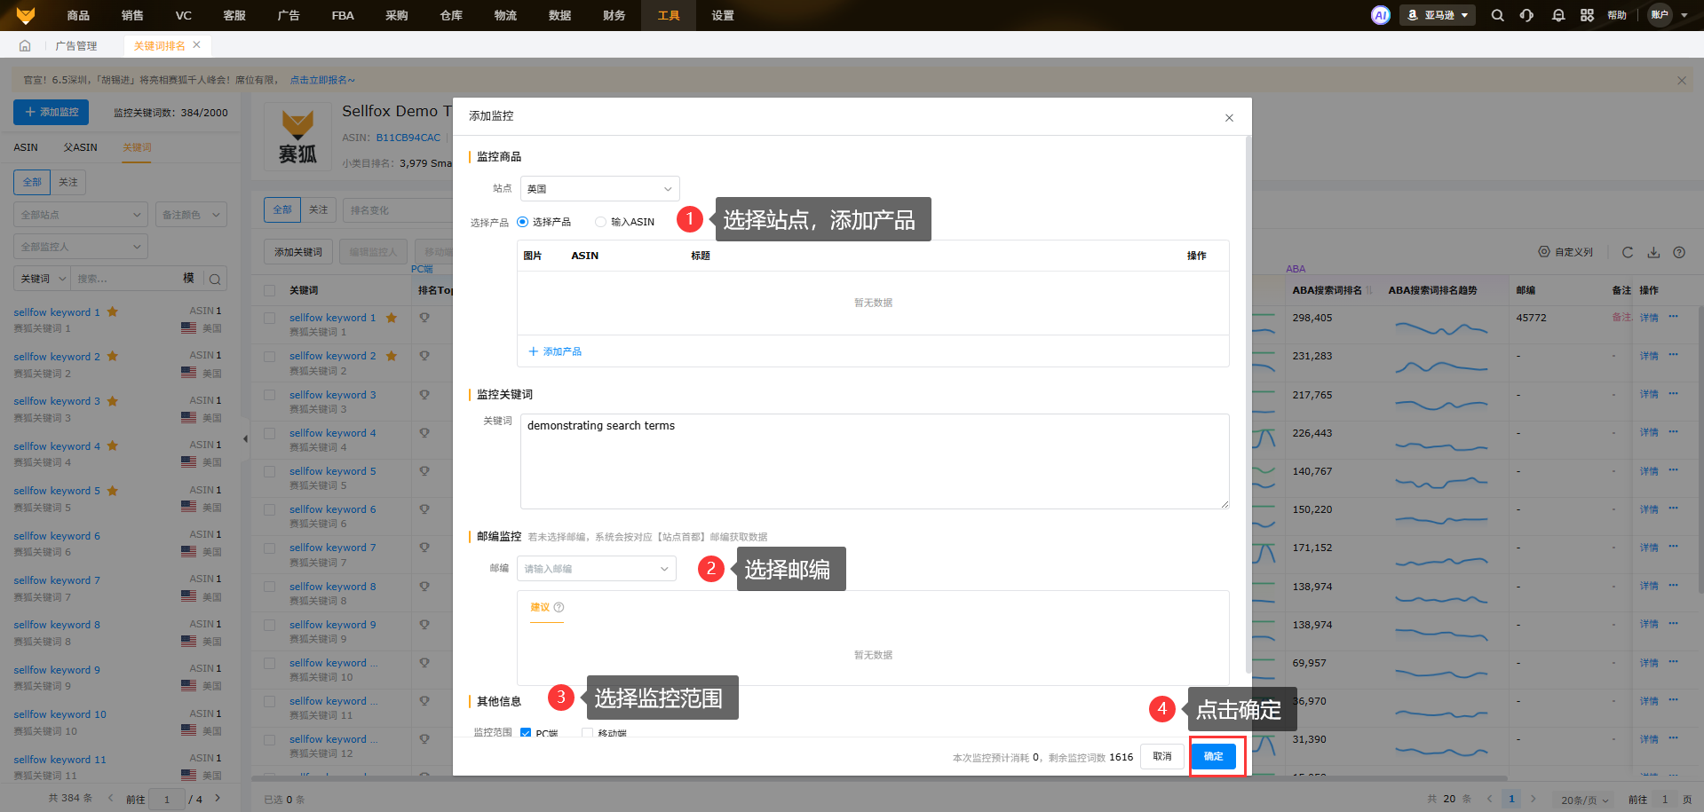Screen dimensions: 1704x812
Task: Check the box for the sellfow keyword 1 table row
Action: point(269,318)
